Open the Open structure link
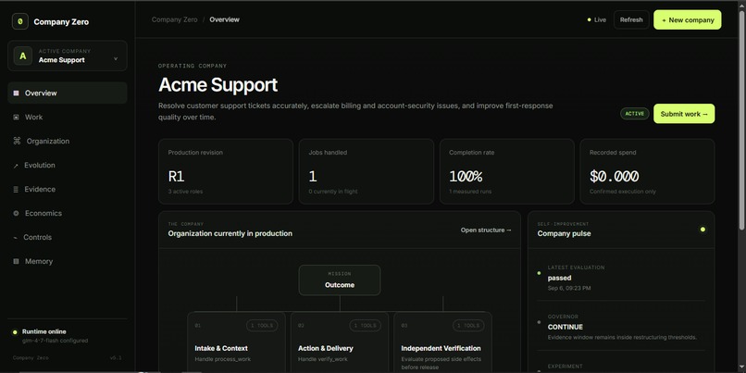This screenshot has width=746, height=373. 486,230
